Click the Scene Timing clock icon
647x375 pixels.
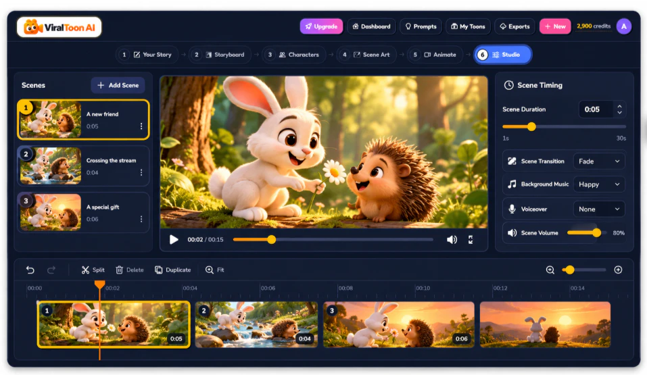[509, 85]
